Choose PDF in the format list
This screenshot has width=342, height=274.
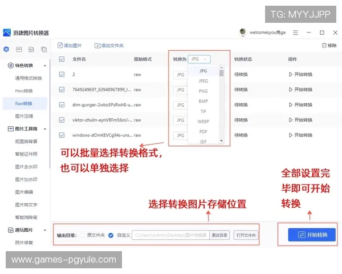[x=203, y=131]
